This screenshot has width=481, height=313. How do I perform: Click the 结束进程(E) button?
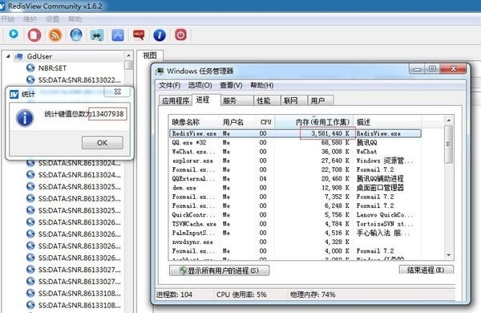[426, 270]
